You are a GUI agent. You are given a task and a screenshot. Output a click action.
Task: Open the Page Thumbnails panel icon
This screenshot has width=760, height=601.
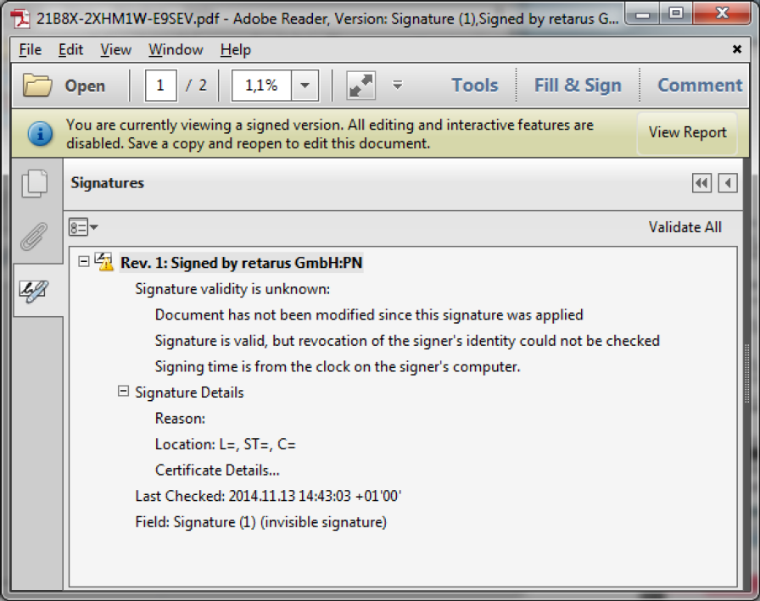(x=35, y=184)
